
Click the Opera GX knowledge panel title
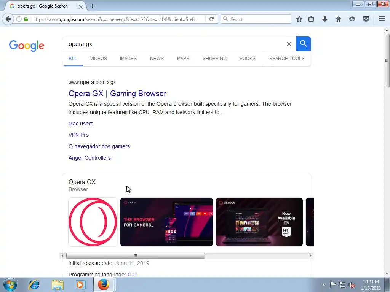(x=82, y=182)
